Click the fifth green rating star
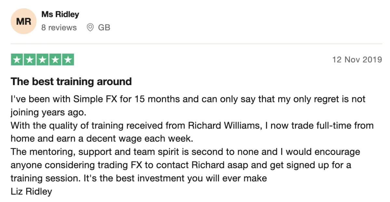The width and height of the screenshot is (390, 202). [68, 60]
